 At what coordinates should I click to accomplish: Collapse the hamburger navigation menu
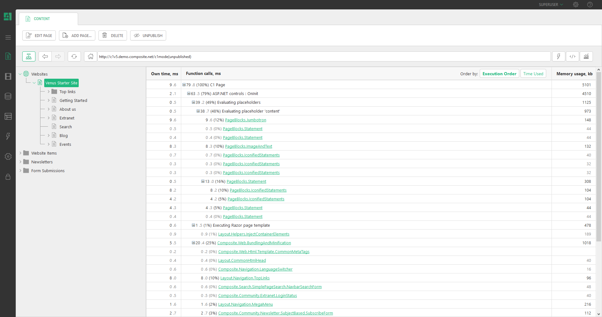coord(8,37)
